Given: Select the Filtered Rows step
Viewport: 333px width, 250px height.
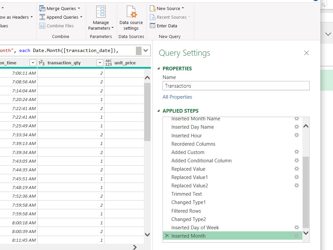Looking at the screenshot, I should pos(186,211).
